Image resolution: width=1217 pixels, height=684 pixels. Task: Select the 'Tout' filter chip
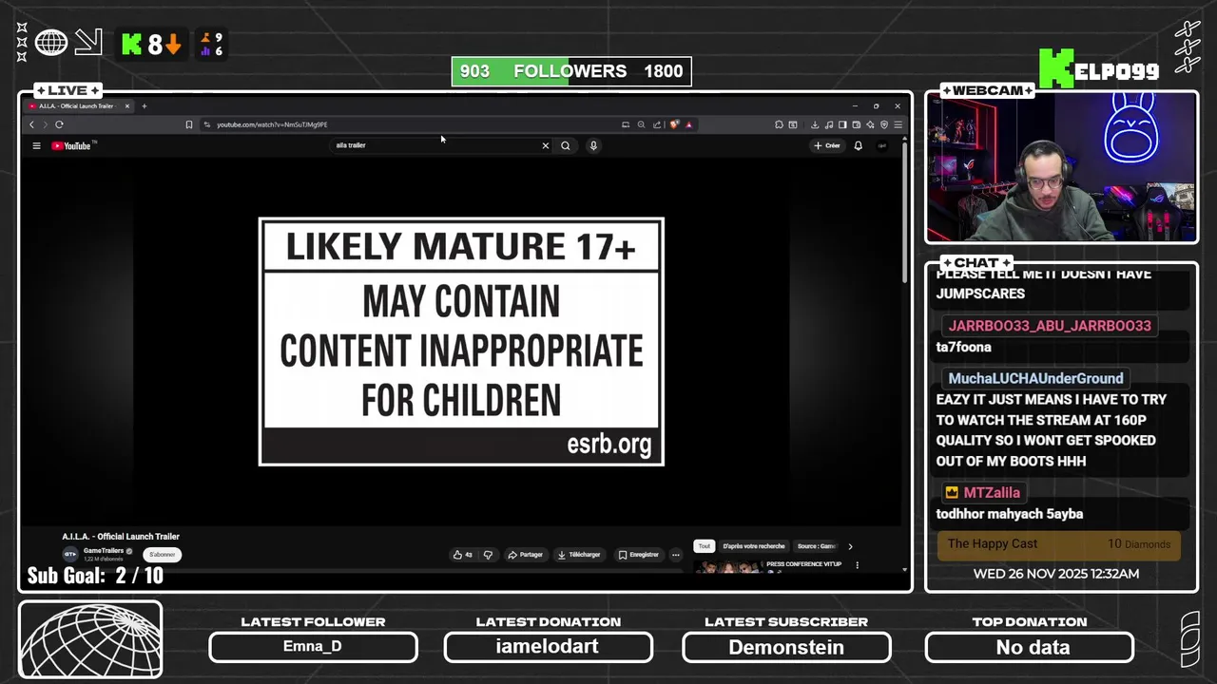705,546
